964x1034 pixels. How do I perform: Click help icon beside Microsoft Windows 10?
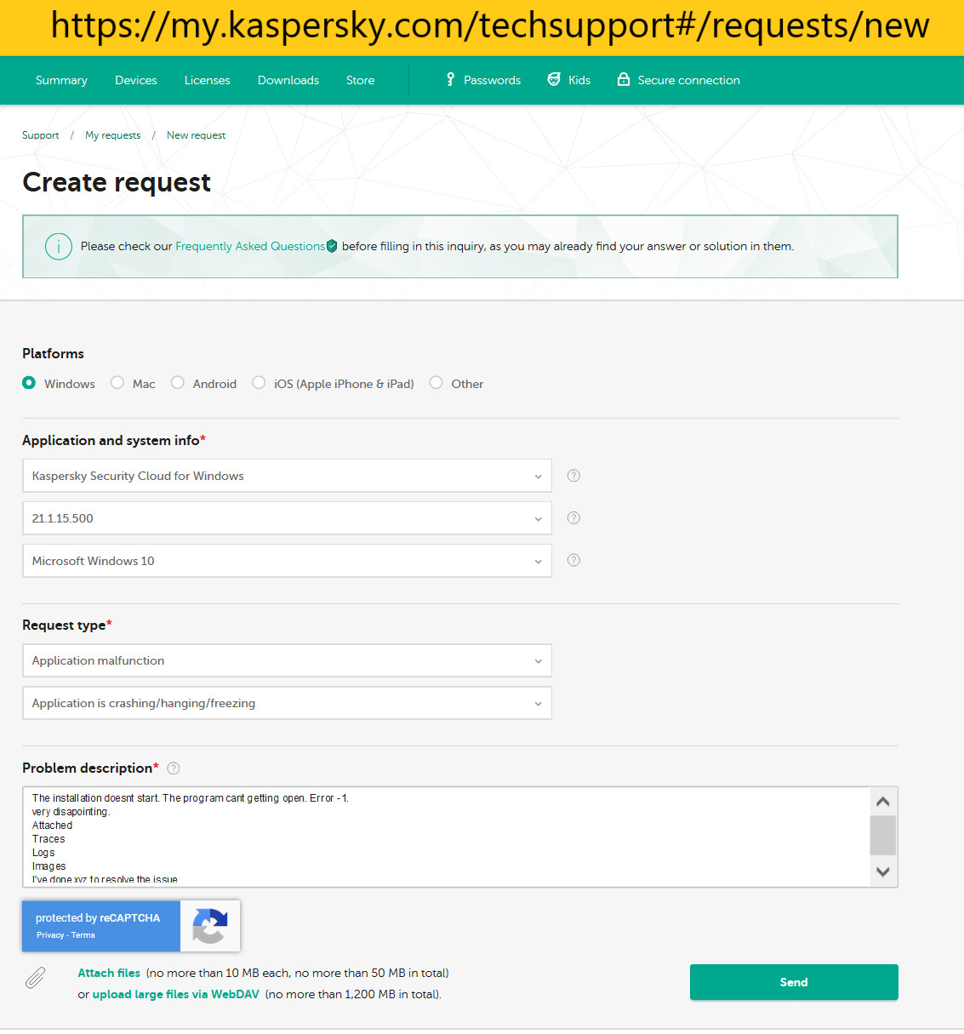click(573, 560)
